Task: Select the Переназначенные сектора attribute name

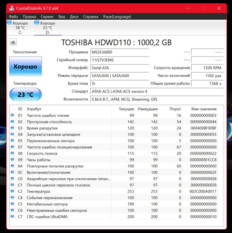Action: coord(51,141)
